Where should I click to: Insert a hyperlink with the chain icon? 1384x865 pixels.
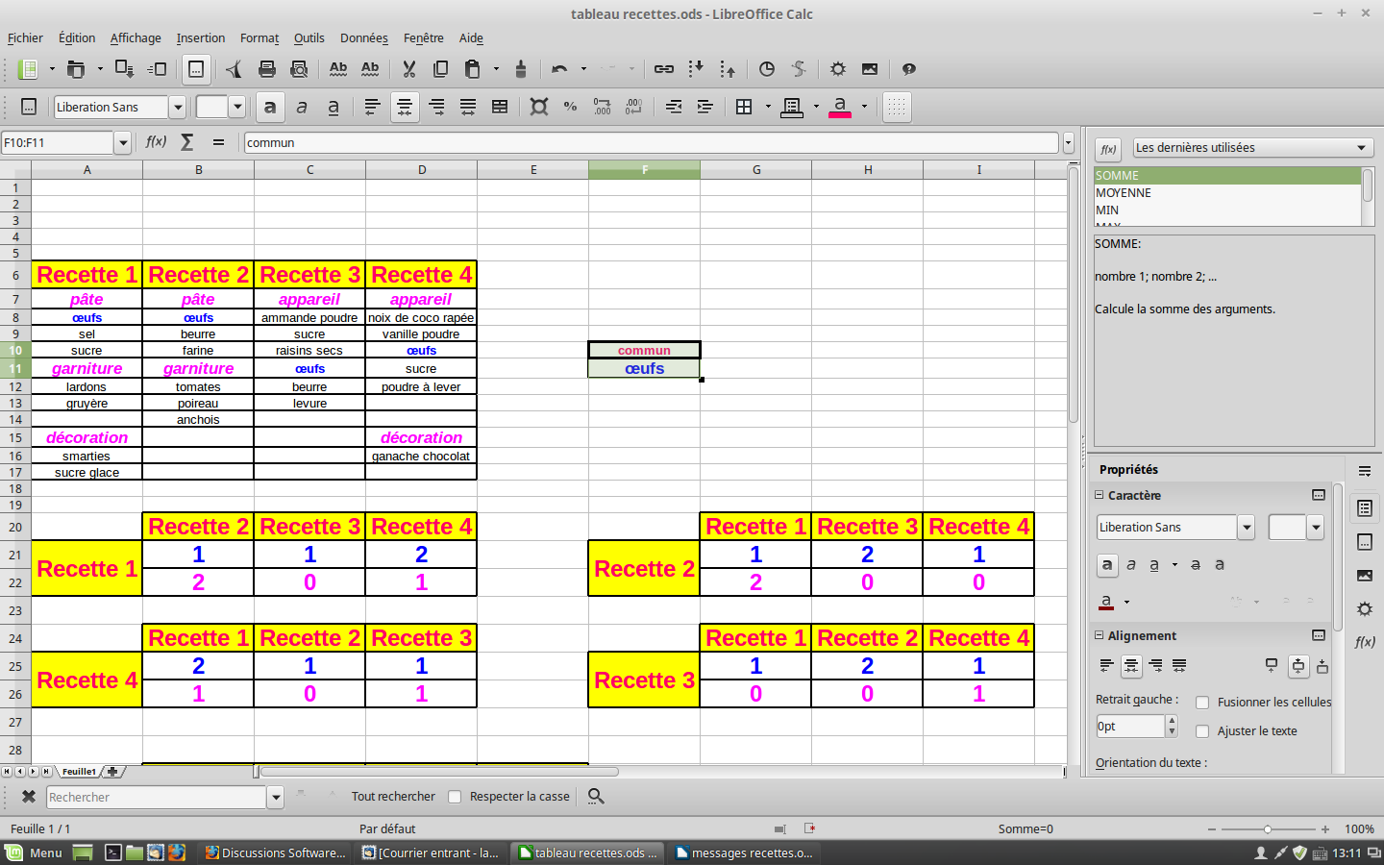(x=664, y=69)
